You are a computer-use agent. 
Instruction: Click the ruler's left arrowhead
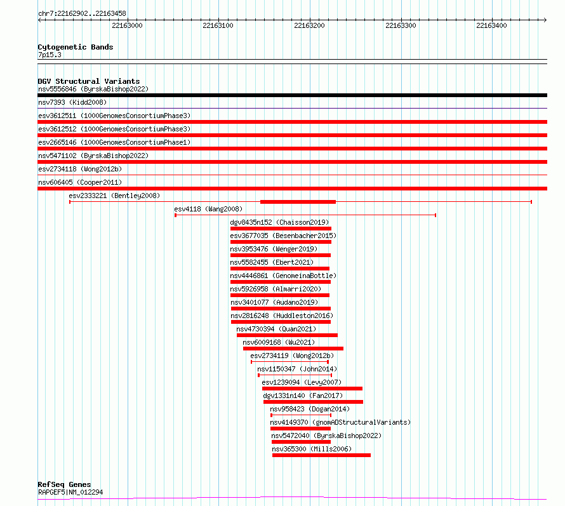[40, 20]
